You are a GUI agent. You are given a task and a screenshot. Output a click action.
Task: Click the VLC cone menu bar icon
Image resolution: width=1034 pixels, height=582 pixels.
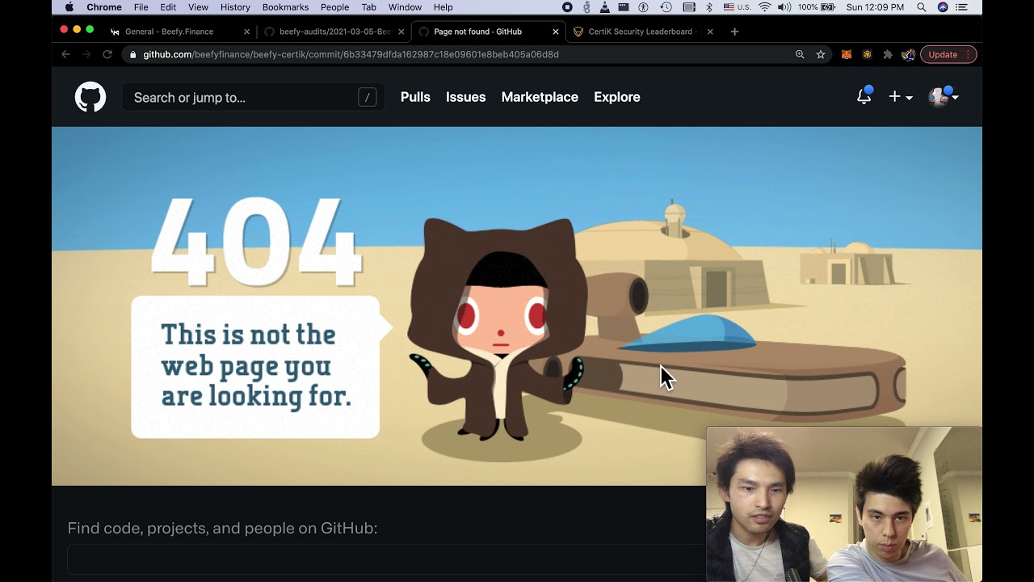(605, 7)
